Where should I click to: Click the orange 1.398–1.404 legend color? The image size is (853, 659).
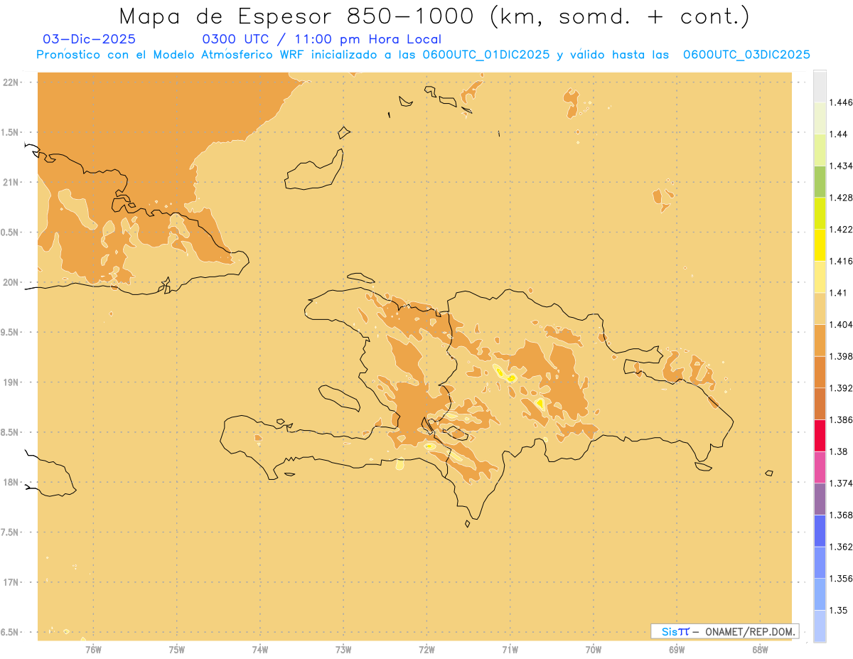pyautogui.click(x=820, y=340)
